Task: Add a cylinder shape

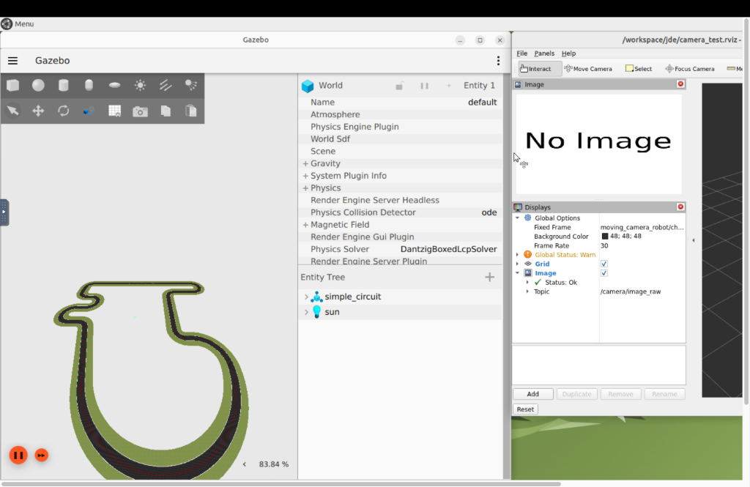Action: (x=63, y=86)
